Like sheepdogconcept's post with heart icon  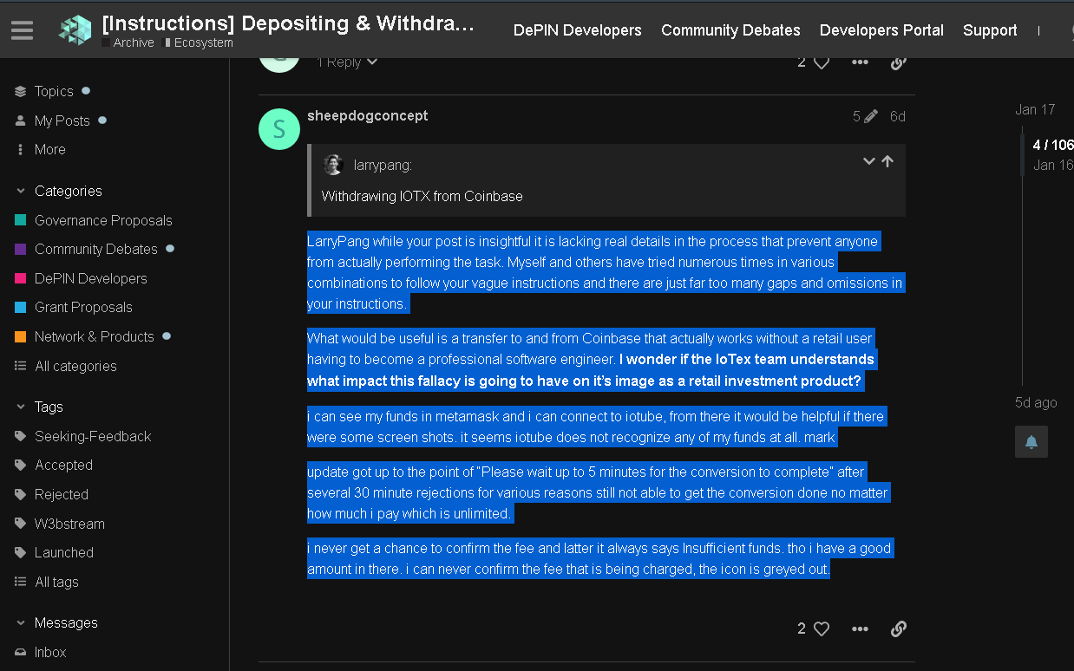pos(821,629)
